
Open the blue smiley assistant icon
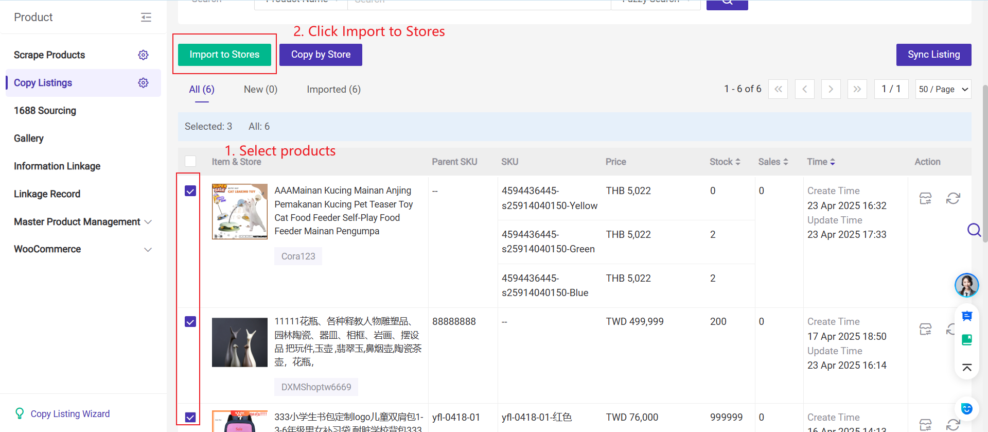point(967,409)
